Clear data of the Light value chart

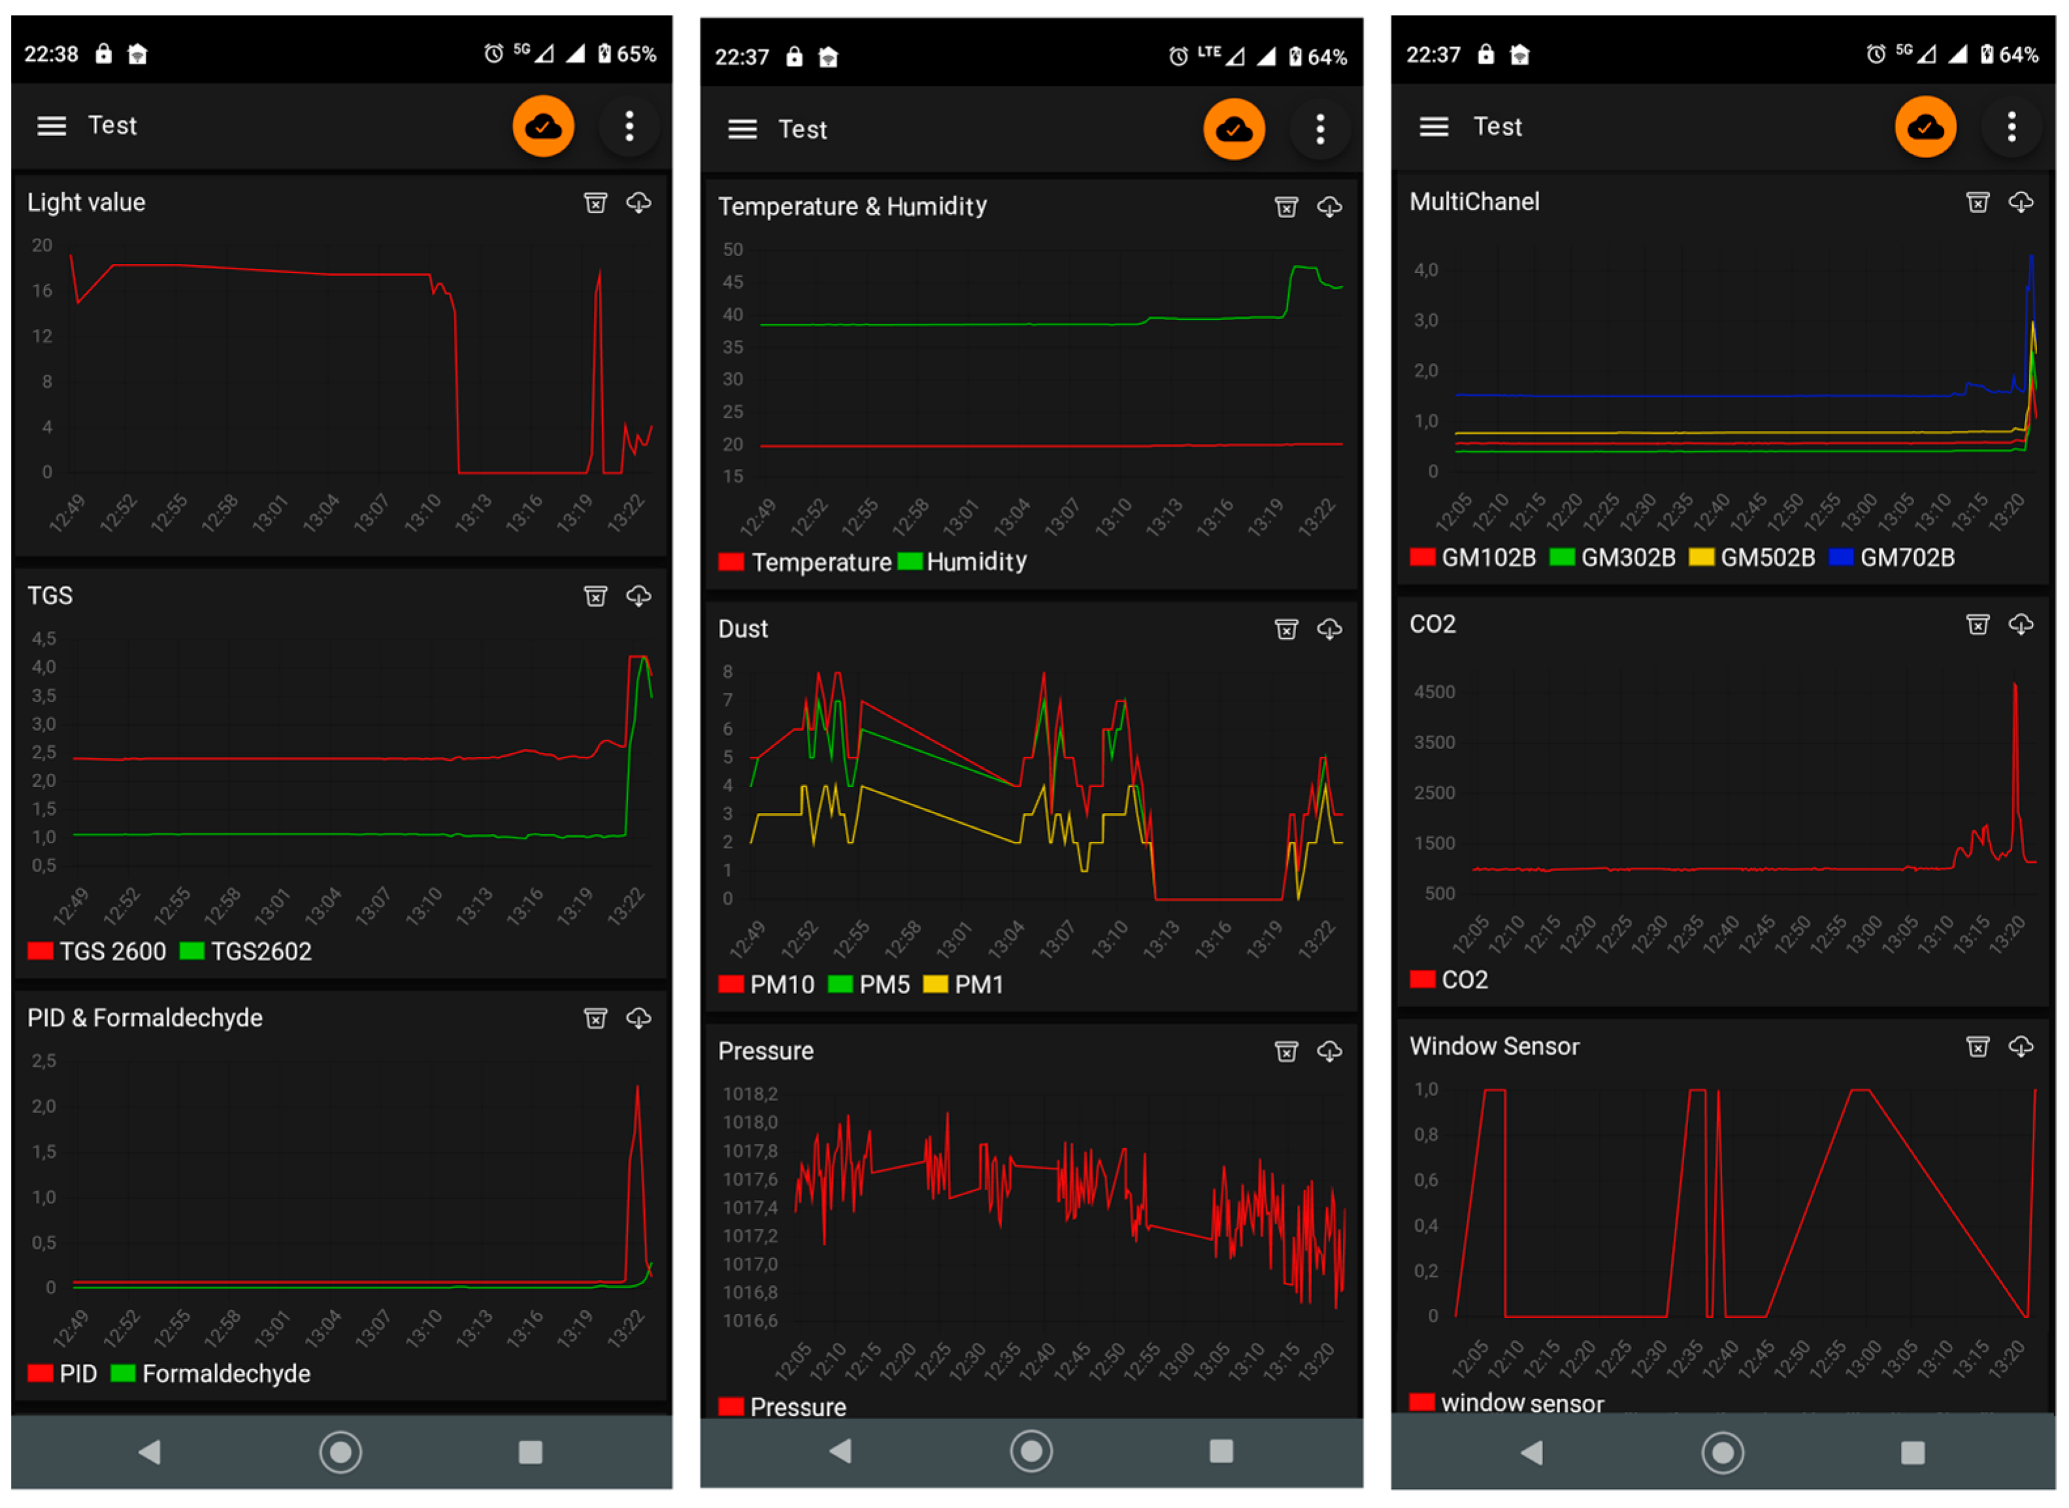coord(595,202)
